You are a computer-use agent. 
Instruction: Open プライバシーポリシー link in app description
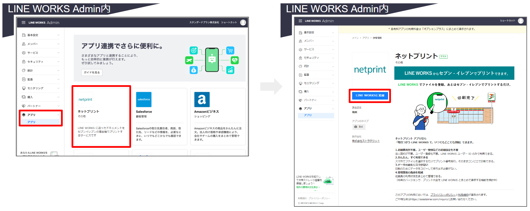point(443,195)
